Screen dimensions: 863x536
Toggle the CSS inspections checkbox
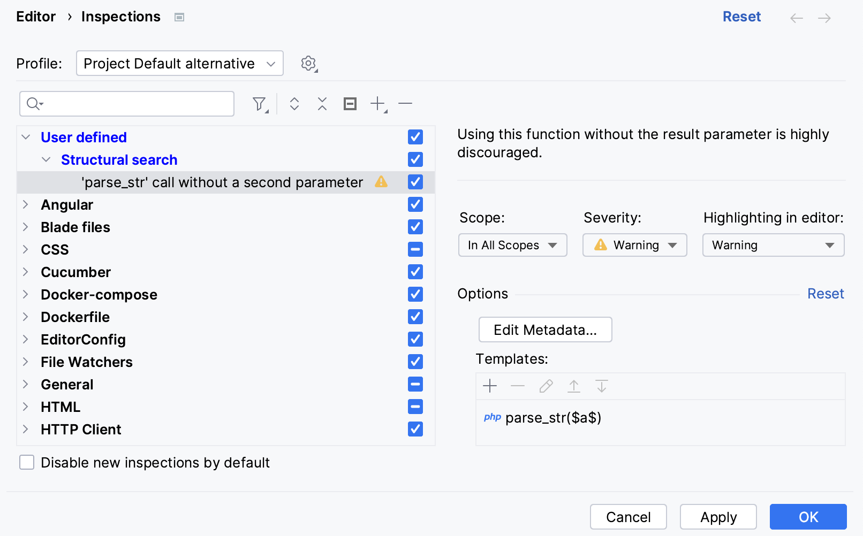pyautogui.click(x=415, y=250)
